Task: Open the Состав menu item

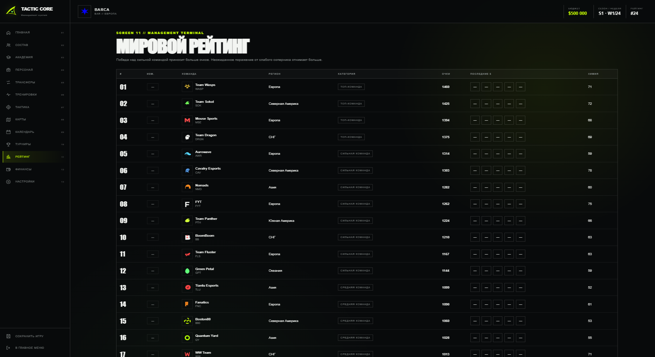Action: 35,45
